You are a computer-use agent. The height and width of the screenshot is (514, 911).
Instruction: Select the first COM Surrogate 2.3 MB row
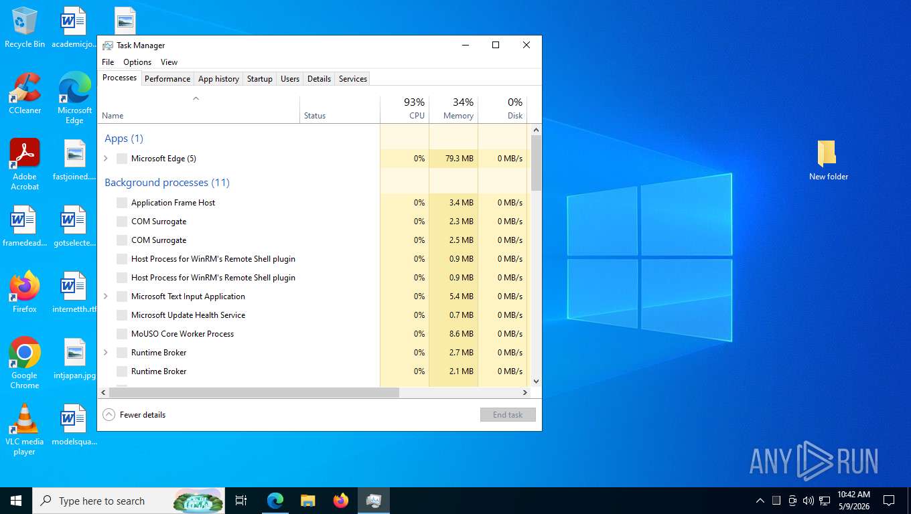[x=313, y=222]
